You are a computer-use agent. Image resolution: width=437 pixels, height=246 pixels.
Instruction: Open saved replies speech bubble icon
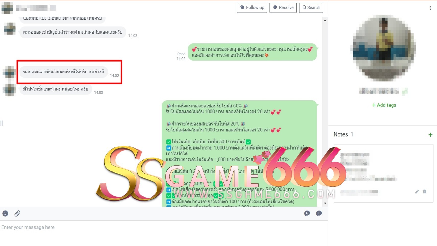click(x=319, y=213)
